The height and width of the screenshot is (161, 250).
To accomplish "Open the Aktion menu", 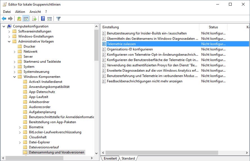I will tap(20, 12).
